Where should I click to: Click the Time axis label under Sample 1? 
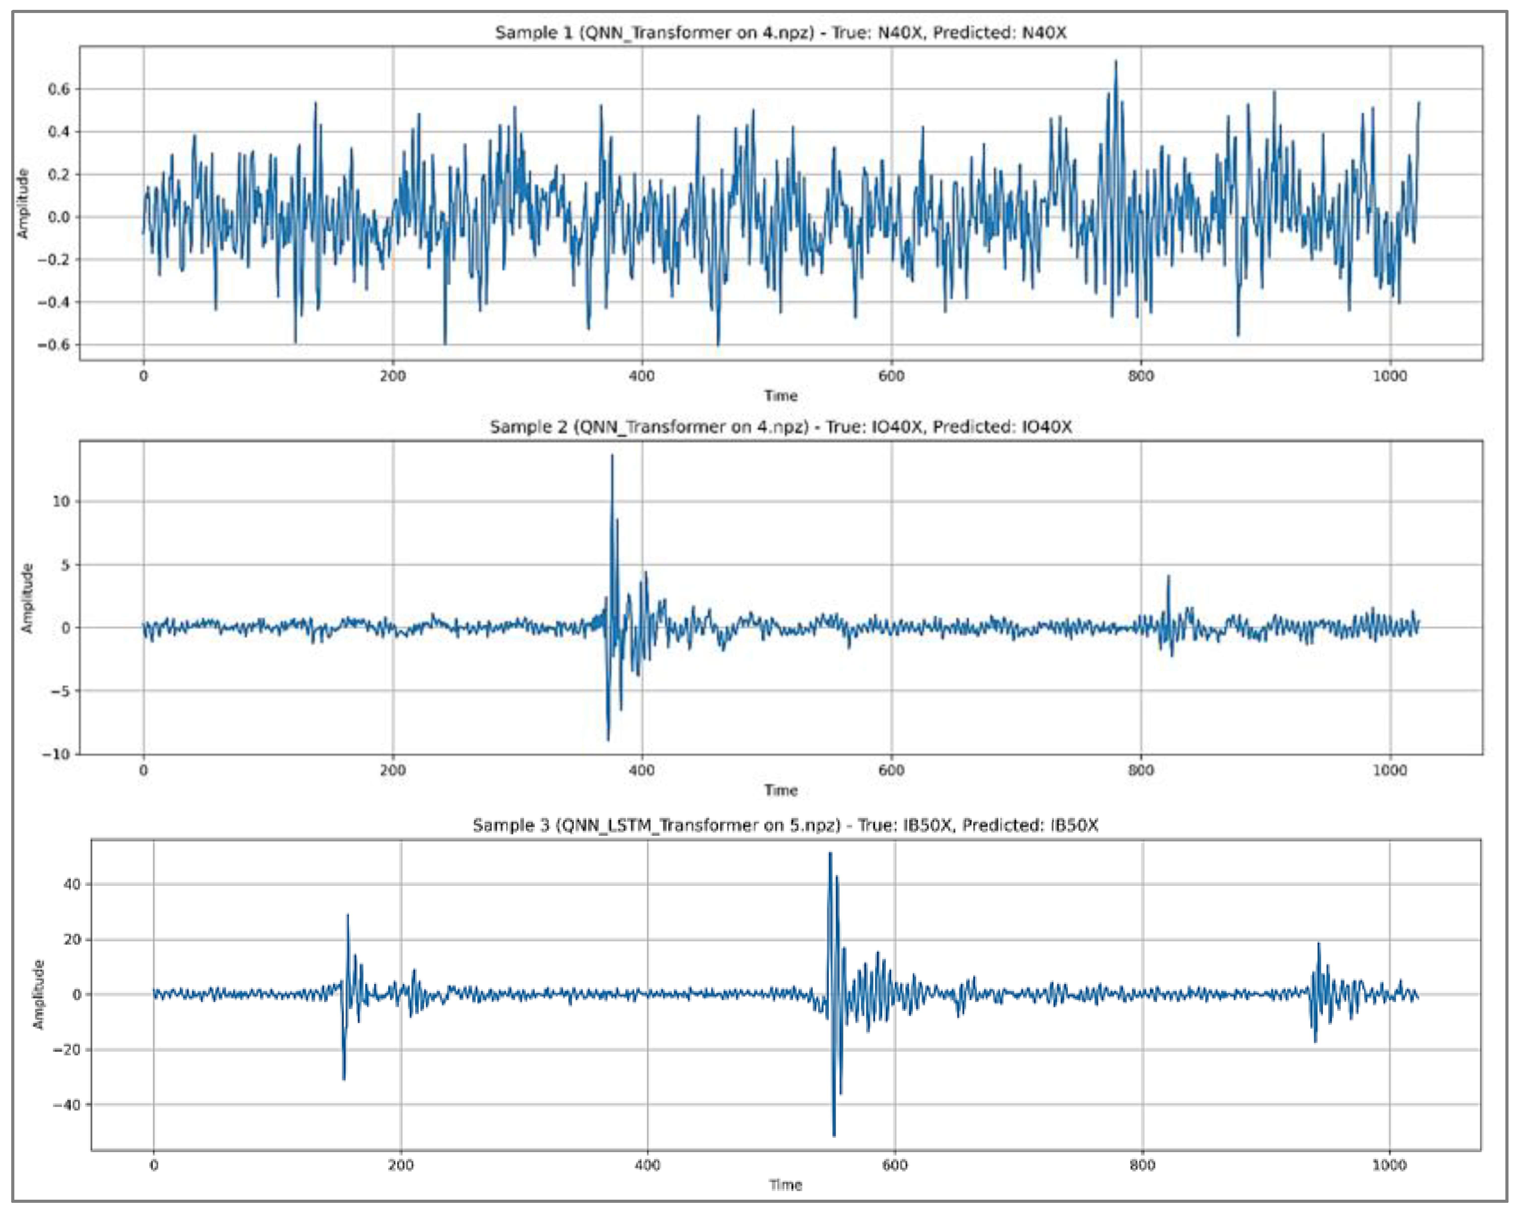[x=780, y=396]
